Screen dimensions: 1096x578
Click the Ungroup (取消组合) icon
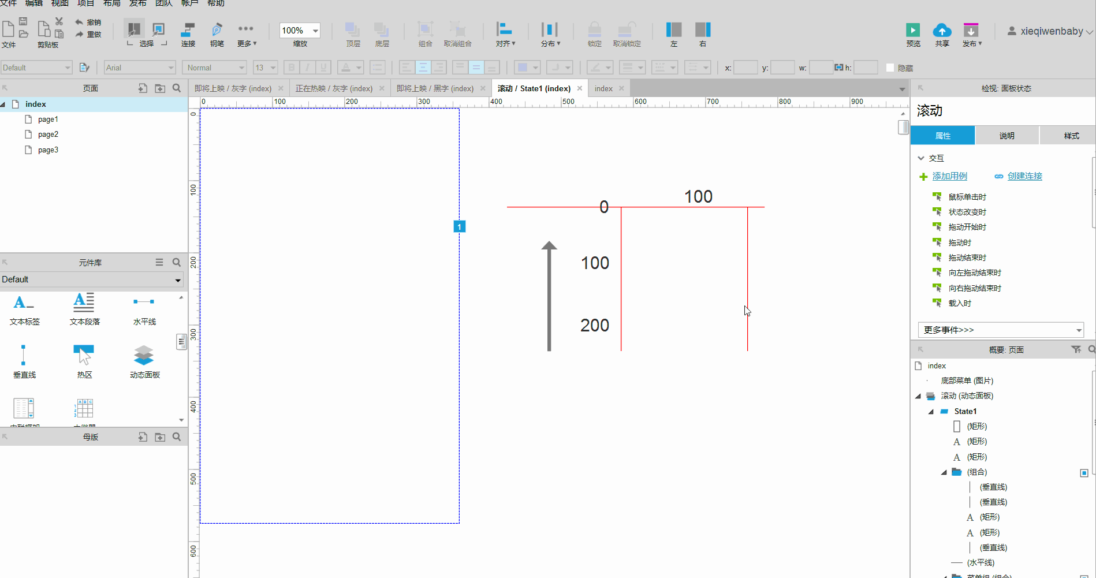457,29
